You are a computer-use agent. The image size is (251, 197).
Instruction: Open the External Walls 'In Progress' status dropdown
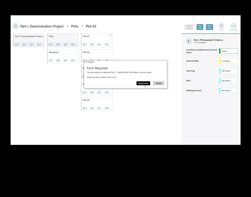click(228, 61)
